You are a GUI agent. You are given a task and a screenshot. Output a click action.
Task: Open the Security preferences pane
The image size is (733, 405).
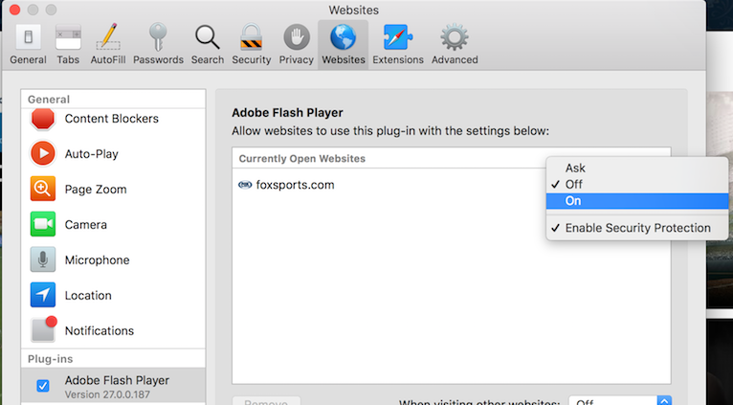[252, 45]
